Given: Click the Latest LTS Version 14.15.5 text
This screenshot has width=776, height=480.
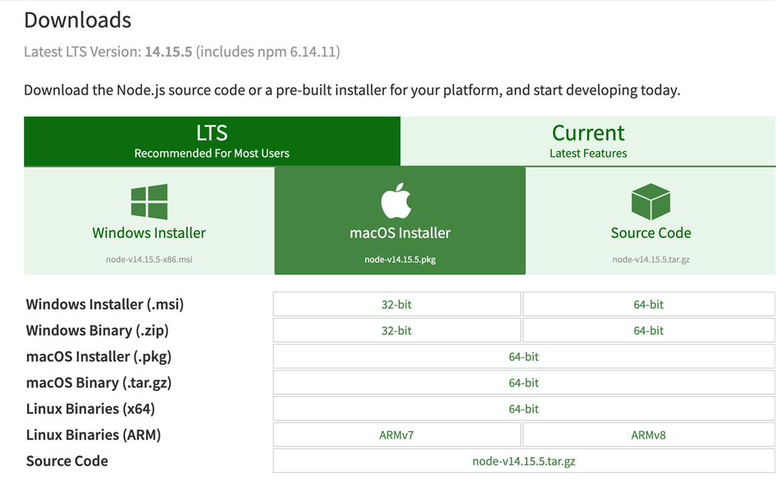Looking at the screenshot, I should point(181,51).
